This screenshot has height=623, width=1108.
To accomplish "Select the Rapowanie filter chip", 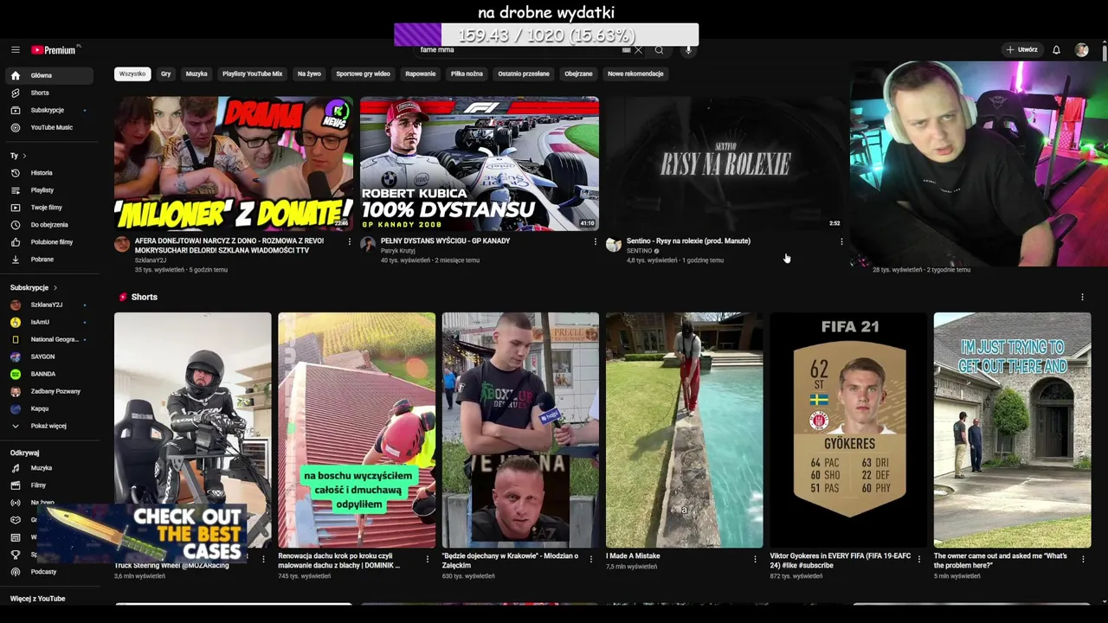I will tap(421, 74).
